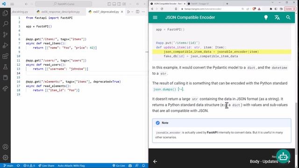This screenshot has height=168, width=299.
Task: Open Copilot status icon in status bar
Action: [x=130, y=166]
